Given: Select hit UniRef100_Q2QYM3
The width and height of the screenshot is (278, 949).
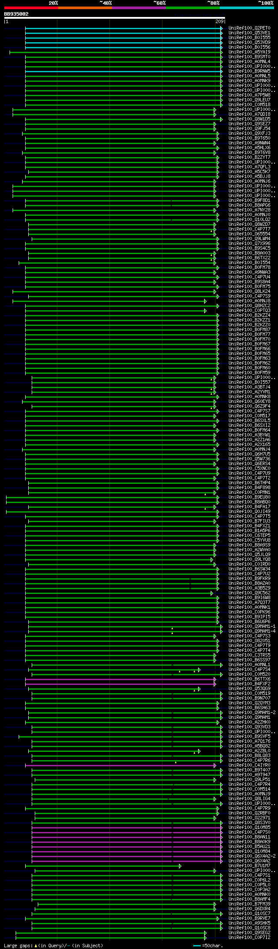Looking at the screenshot, I should click(x=249, y=703).
